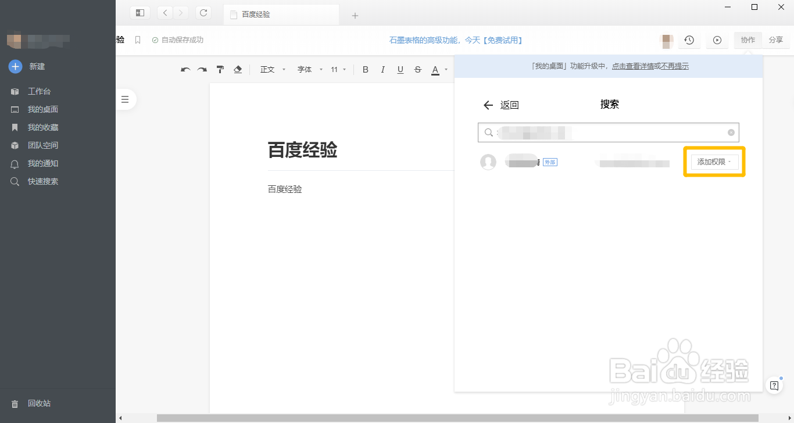This screenshot has width=794, height=423.
Task: Open the 回收站 recycle bin
Action: pos(39,403)
